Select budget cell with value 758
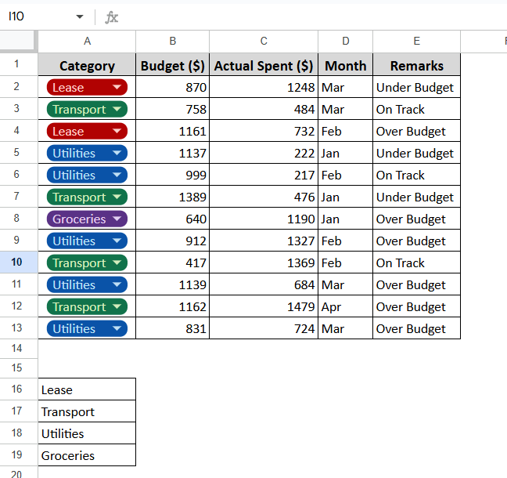The width and height of the screenshot is (507, 478). pos(173,109)
